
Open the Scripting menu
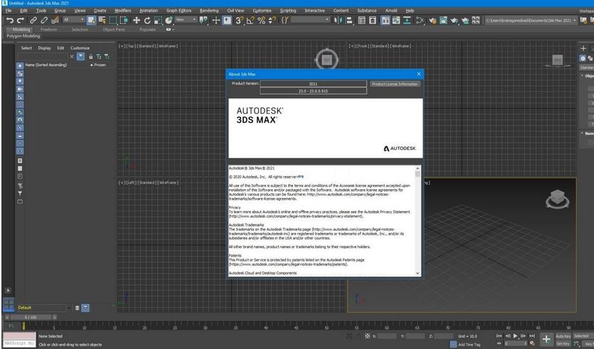point(288,11)
